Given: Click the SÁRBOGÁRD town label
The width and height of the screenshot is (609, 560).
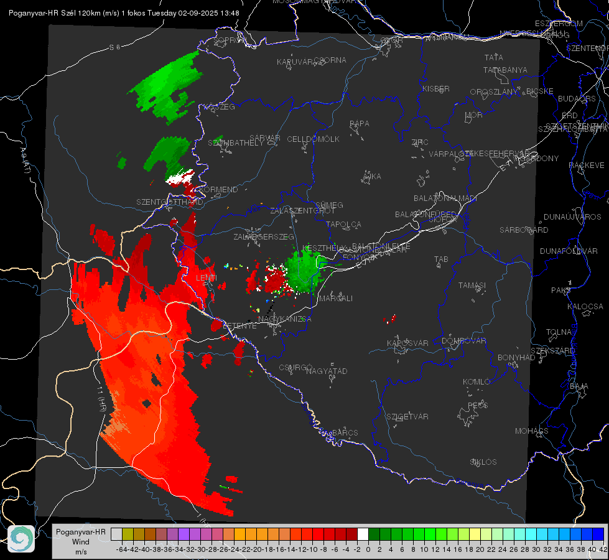Looking at the screenshot, I should 524,230.
